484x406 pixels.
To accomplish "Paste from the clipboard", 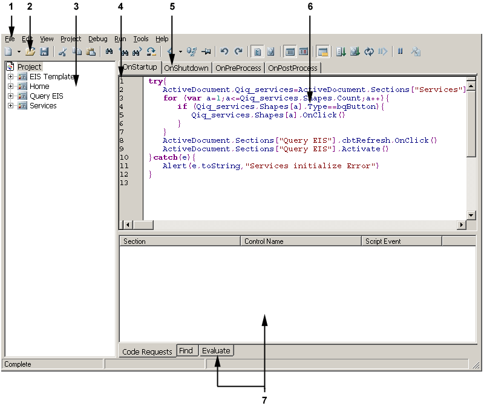I will (x=91, y=51).
